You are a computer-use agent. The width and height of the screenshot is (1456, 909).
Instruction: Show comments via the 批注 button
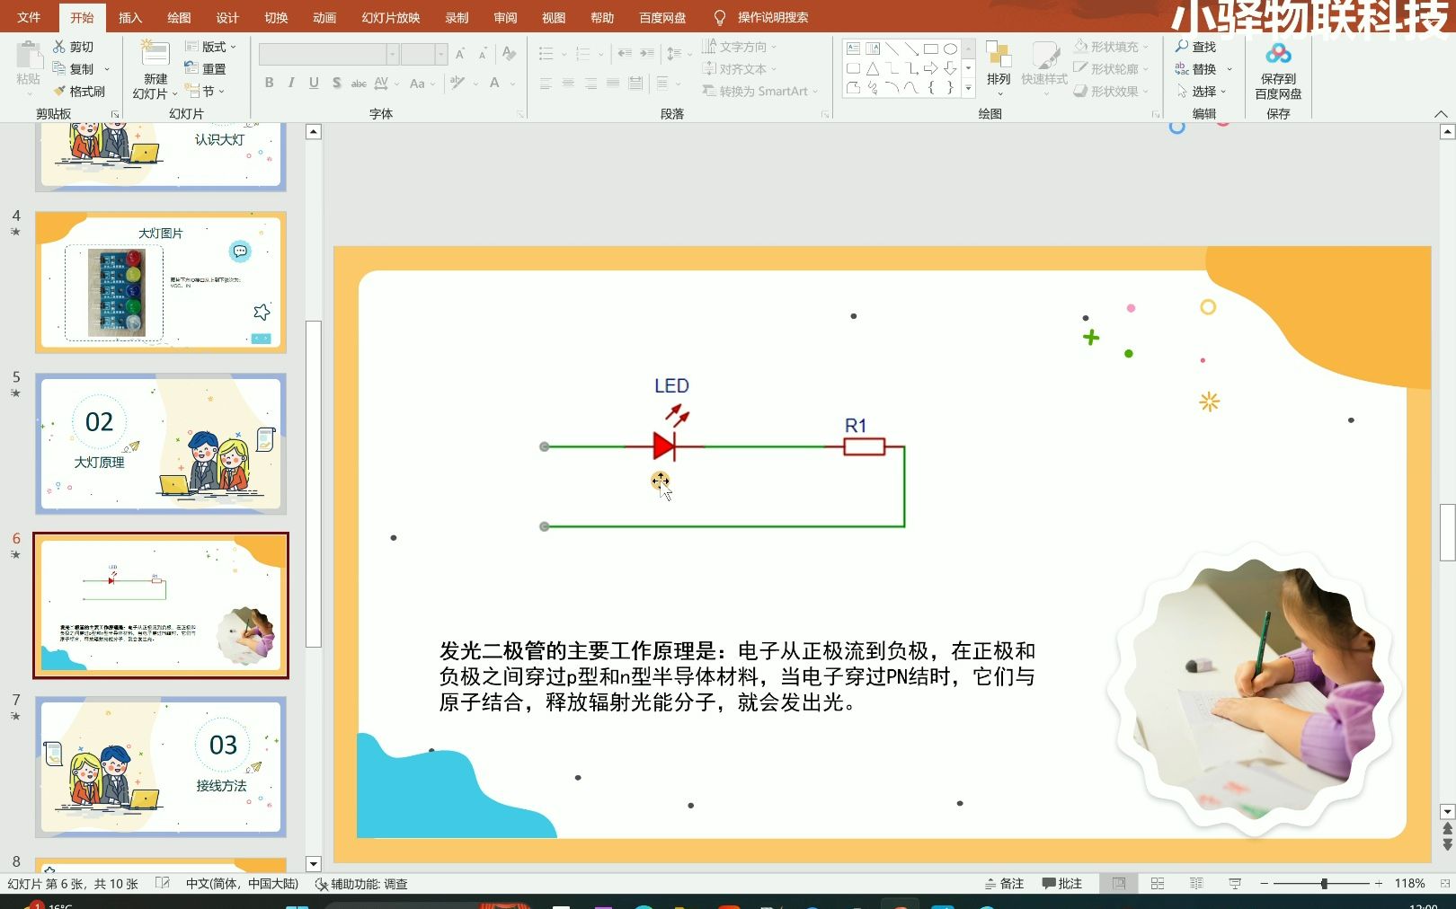coord(1063,883)
